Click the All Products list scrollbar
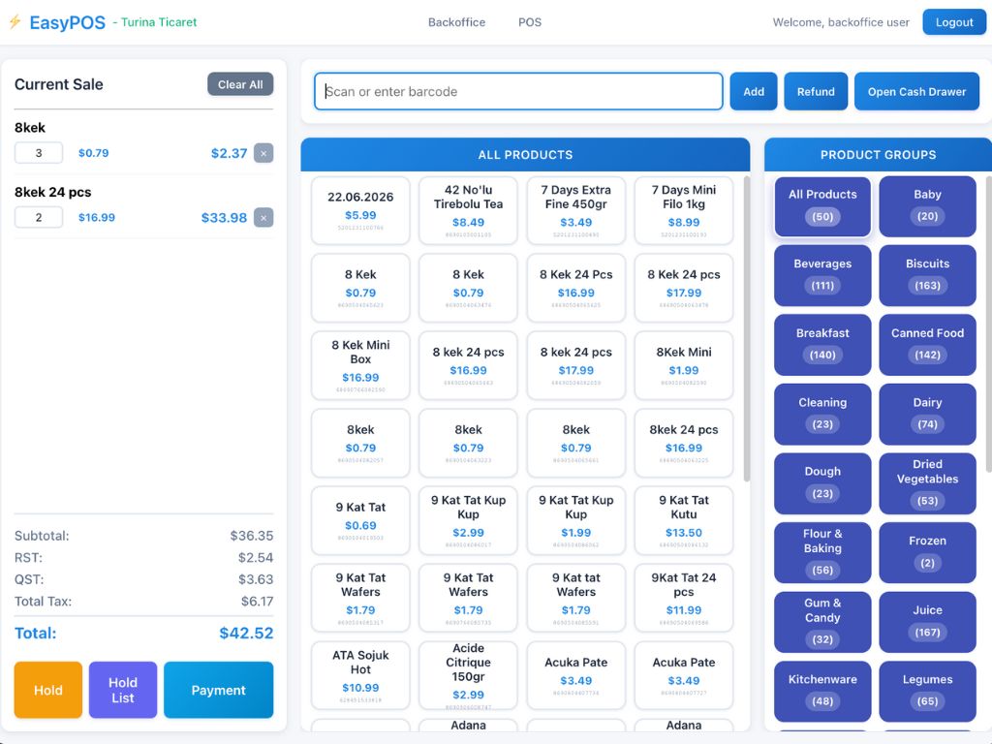The image size is (992, 744). 746,329
